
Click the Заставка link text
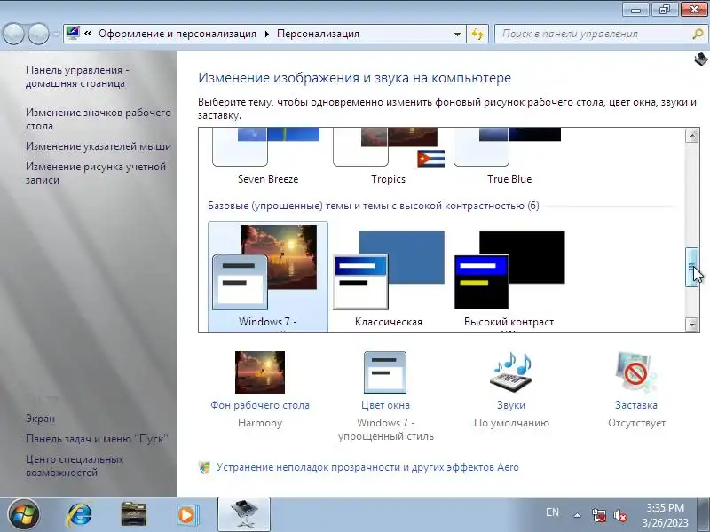636,405
